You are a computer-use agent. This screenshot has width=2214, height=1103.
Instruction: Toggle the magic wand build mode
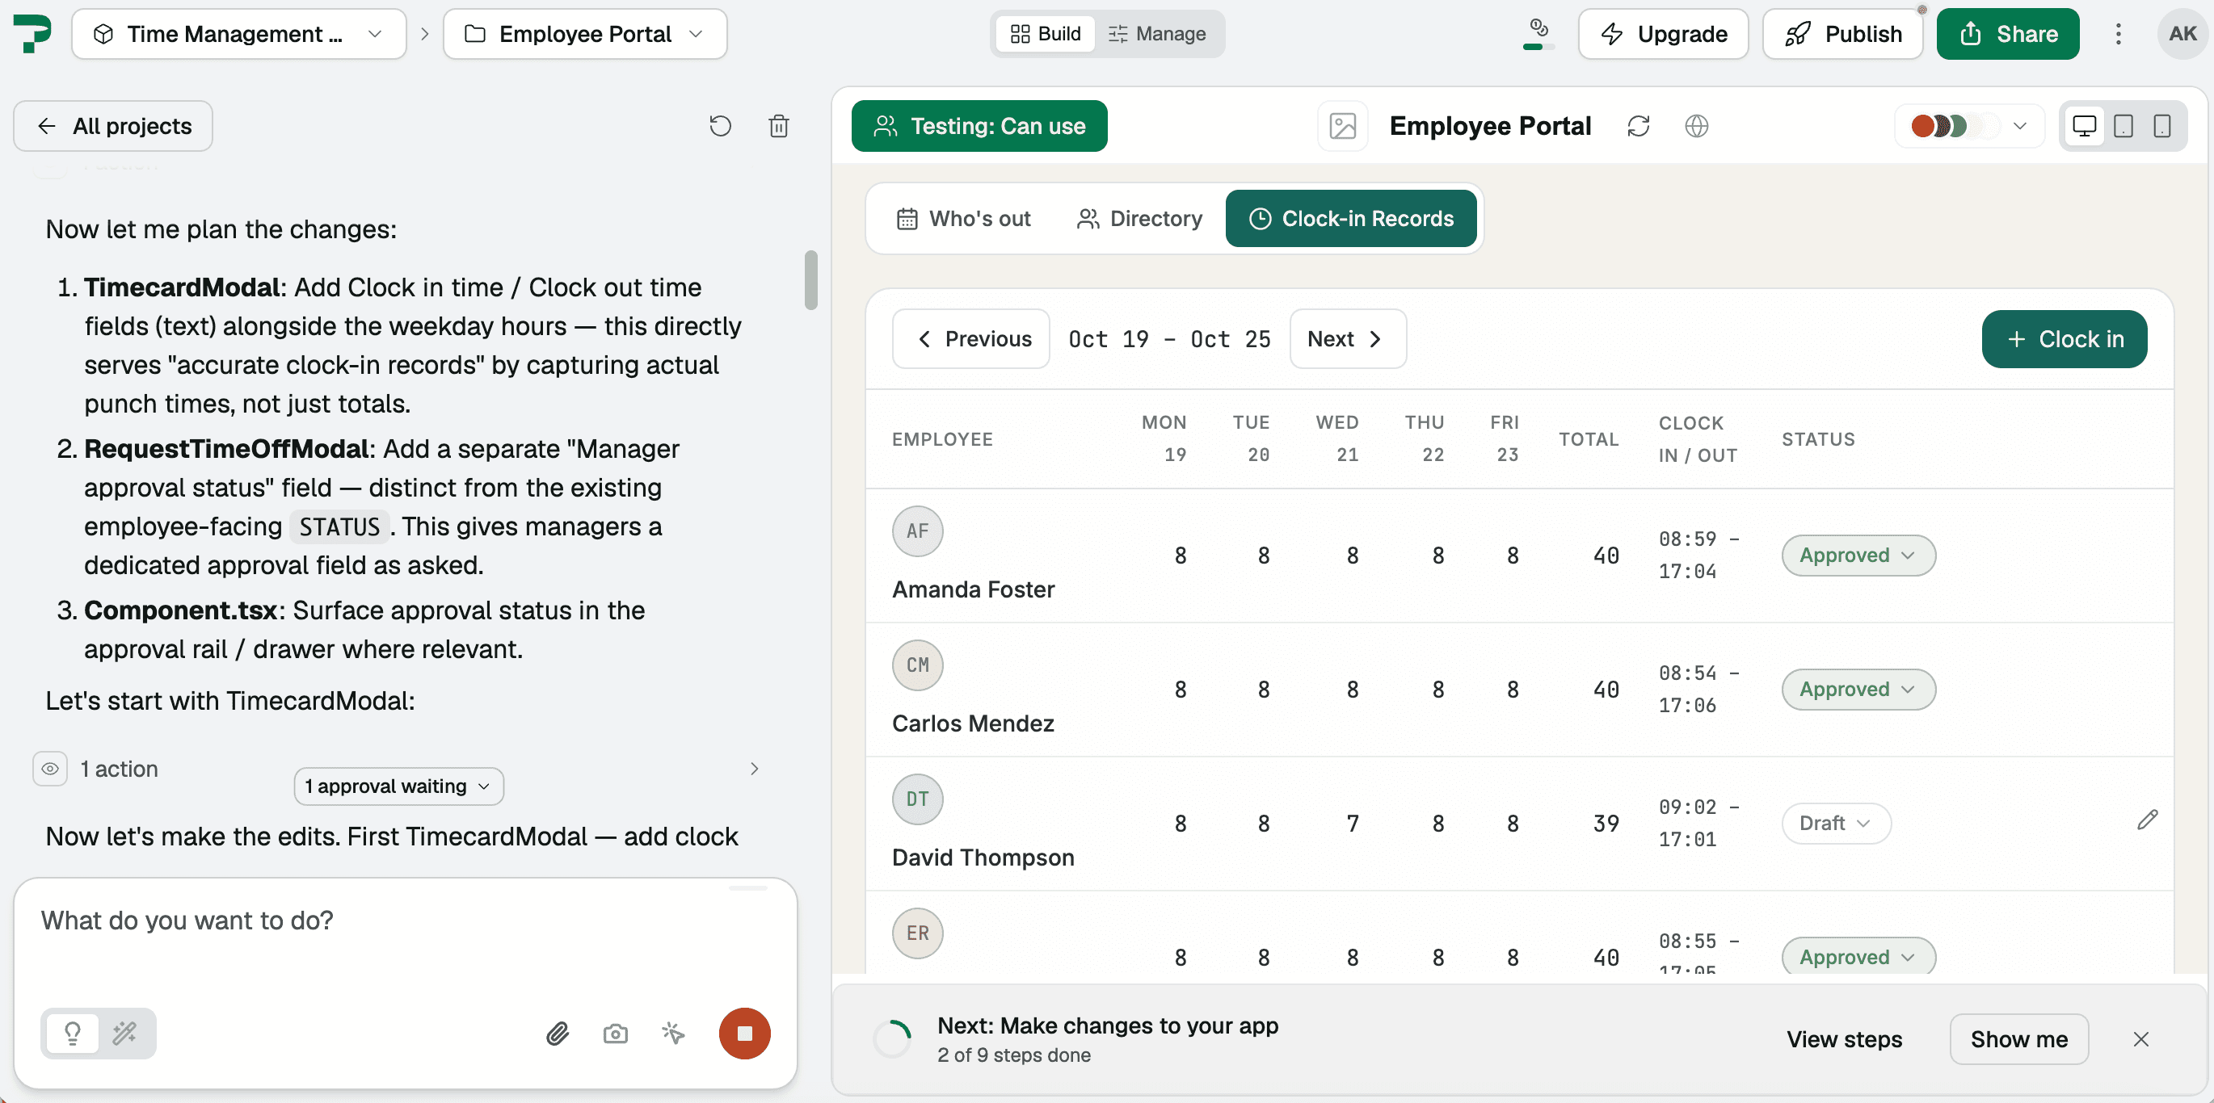[x=125, y=1033]
